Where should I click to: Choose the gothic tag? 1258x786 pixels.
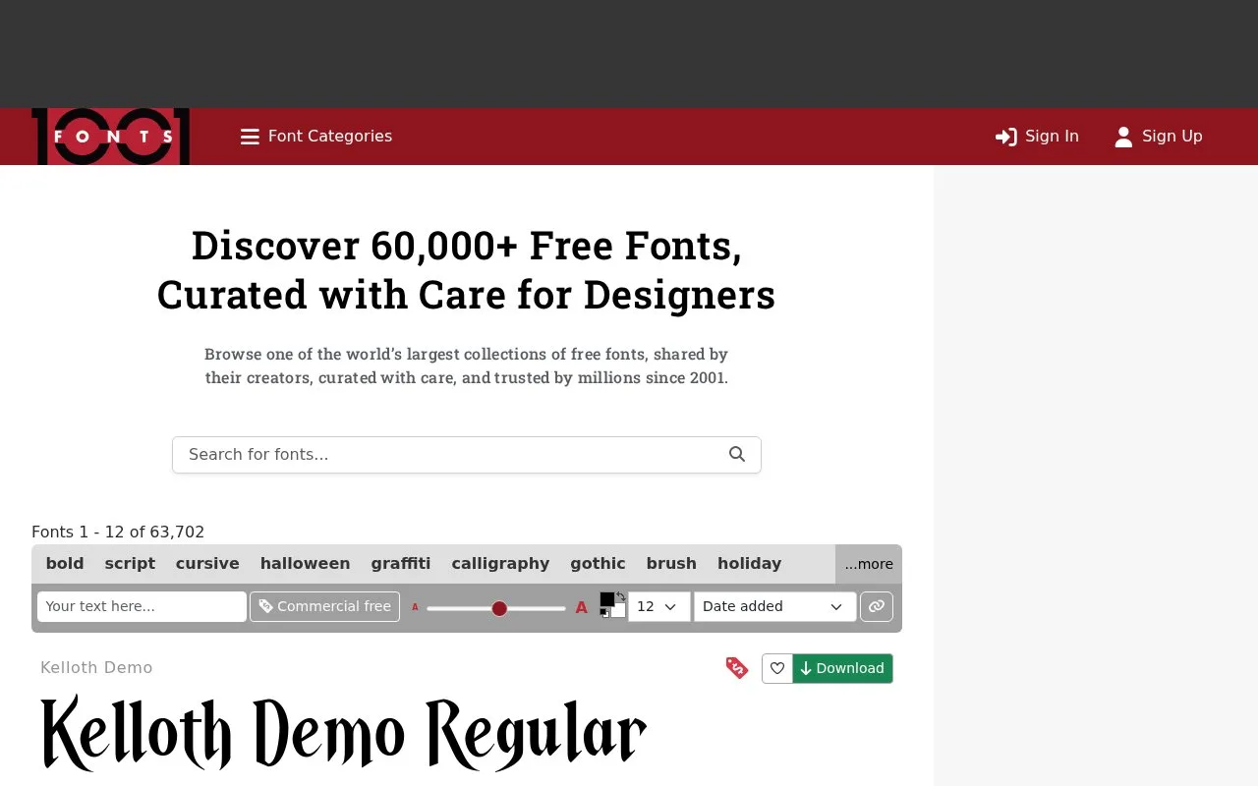tap(598, 564)
